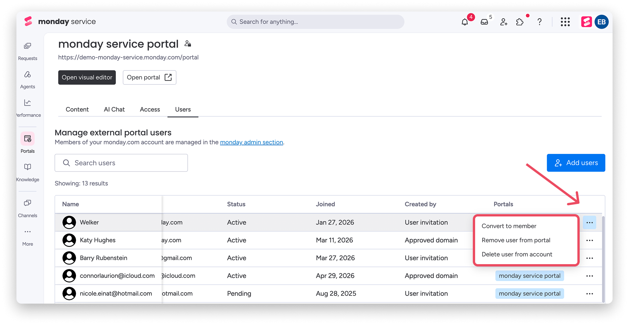Show More sidebar options
This screenshot has width=629, height=325.
coord(28,238)
